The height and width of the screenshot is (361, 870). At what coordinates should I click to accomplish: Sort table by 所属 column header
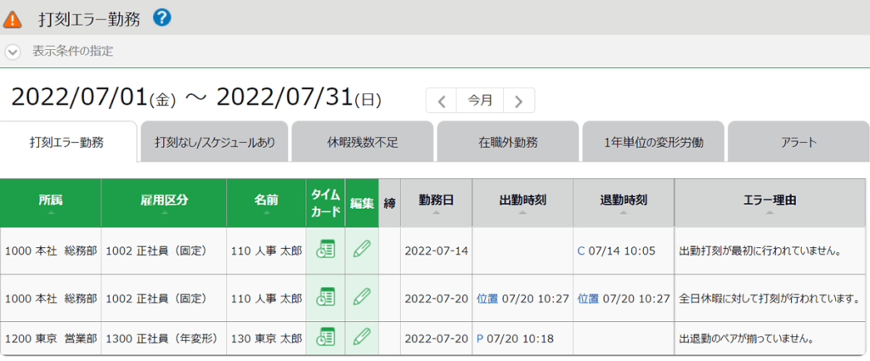50,201
